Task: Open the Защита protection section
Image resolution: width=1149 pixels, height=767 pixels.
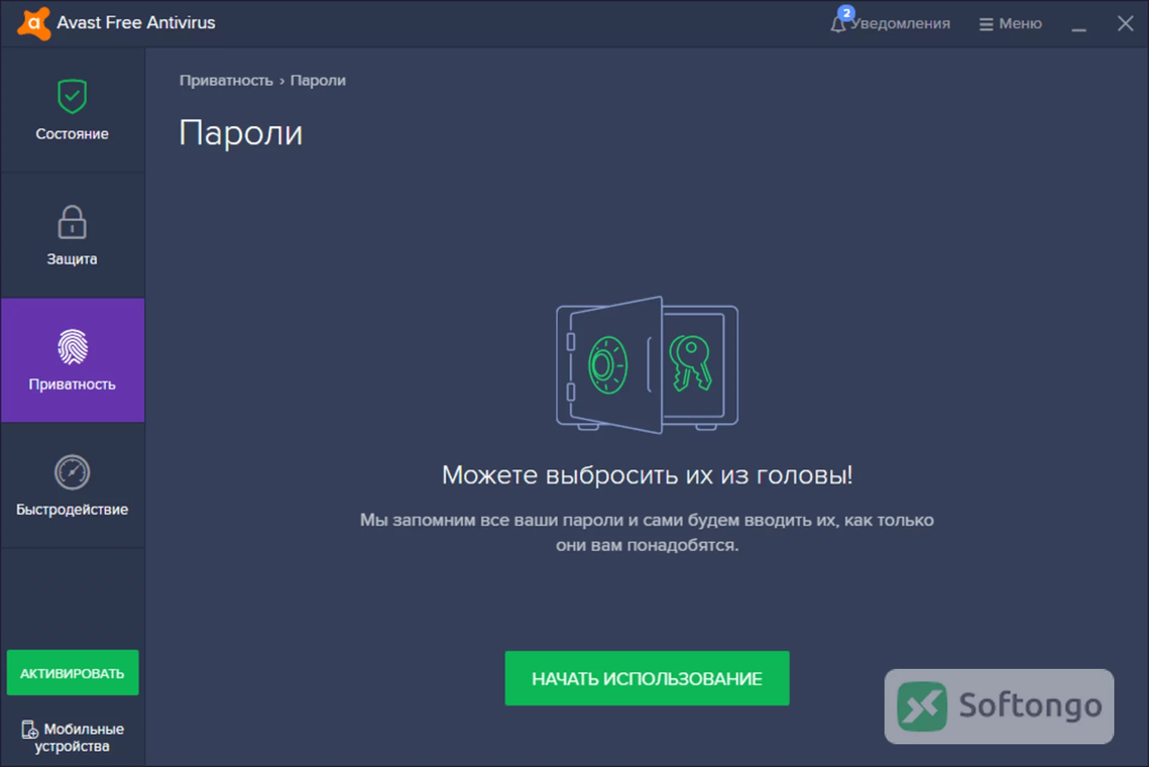Action: pos(72,236)
